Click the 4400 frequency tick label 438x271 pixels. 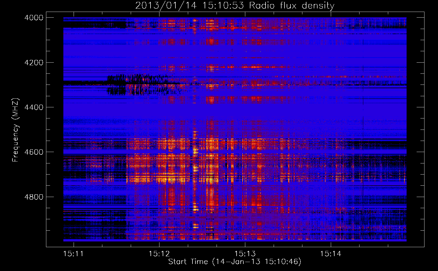34,107
